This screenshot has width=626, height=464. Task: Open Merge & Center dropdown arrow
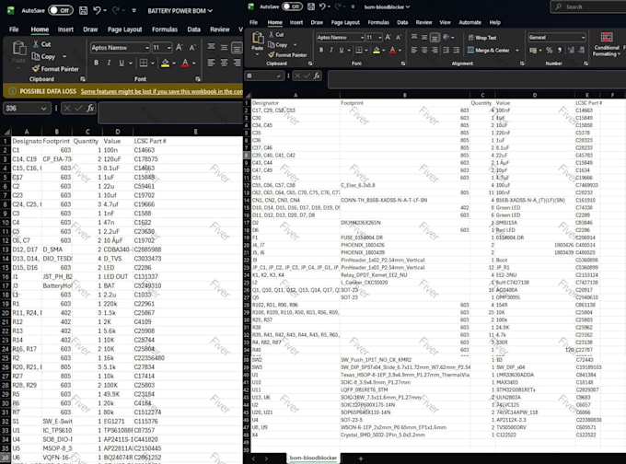[517, 51]
